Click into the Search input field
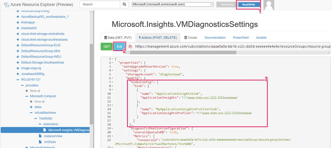Viewport: 332px width, 148px height. point(100,4)
